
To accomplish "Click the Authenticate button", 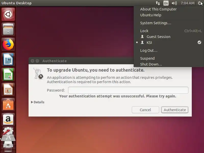I will coord(175,110).
